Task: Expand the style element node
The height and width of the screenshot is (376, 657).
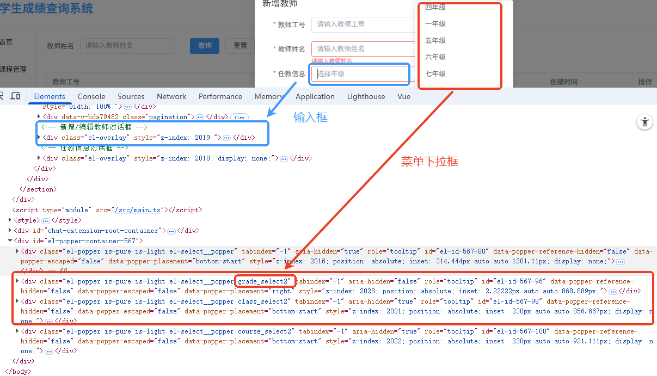Action: point(10,220)
